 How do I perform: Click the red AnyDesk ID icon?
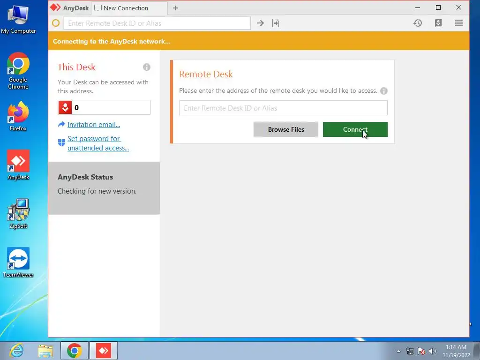[x=65, y=107]
